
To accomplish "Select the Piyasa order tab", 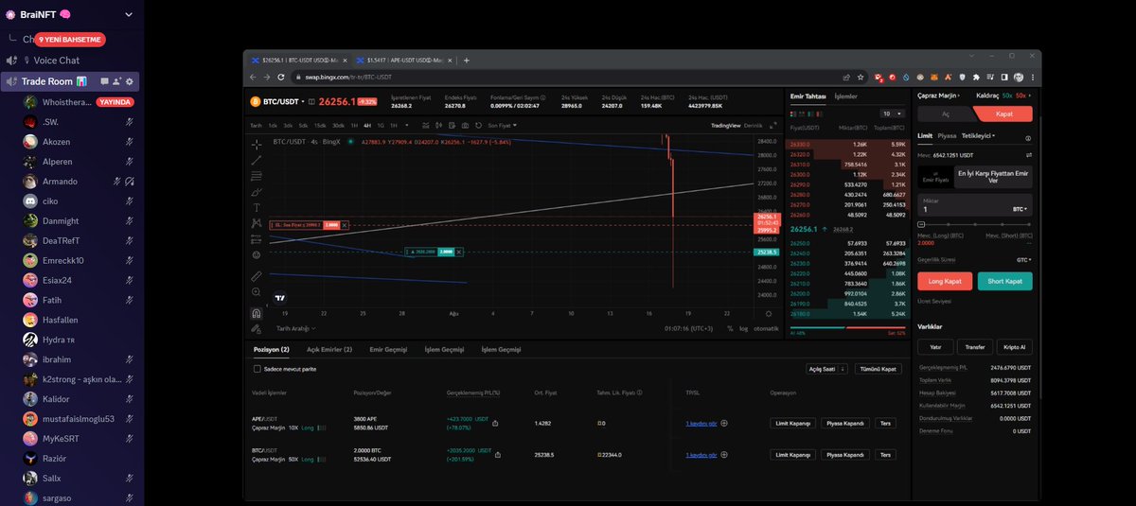I will click(947, 136).
